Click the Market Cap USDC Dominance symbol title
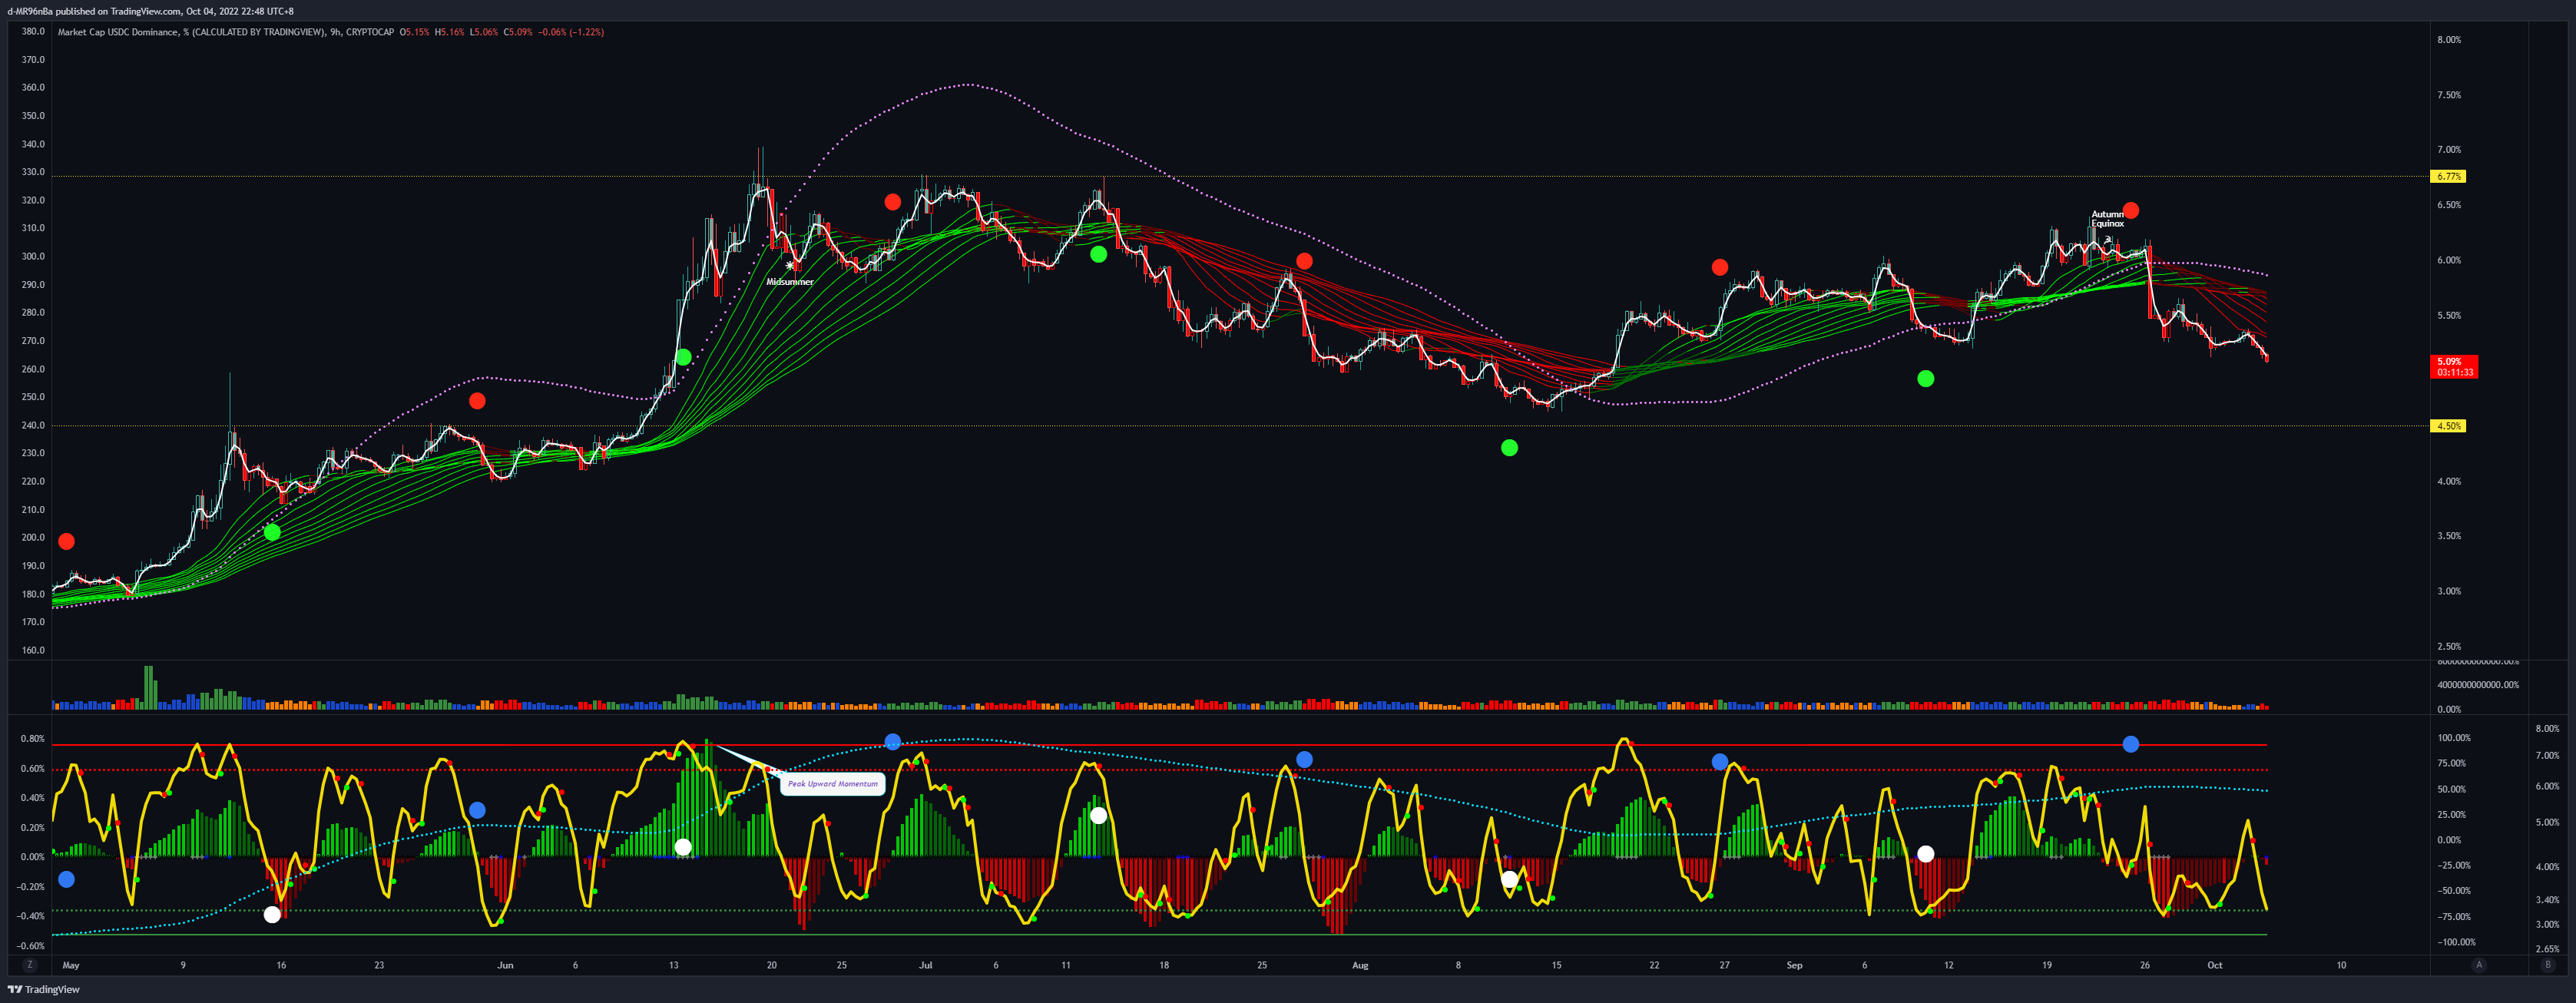 pos(226,32)
